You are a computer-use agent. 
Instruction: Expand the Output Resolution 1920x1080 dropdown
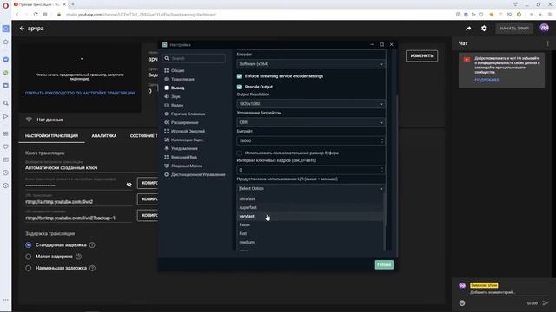(310, 104)
